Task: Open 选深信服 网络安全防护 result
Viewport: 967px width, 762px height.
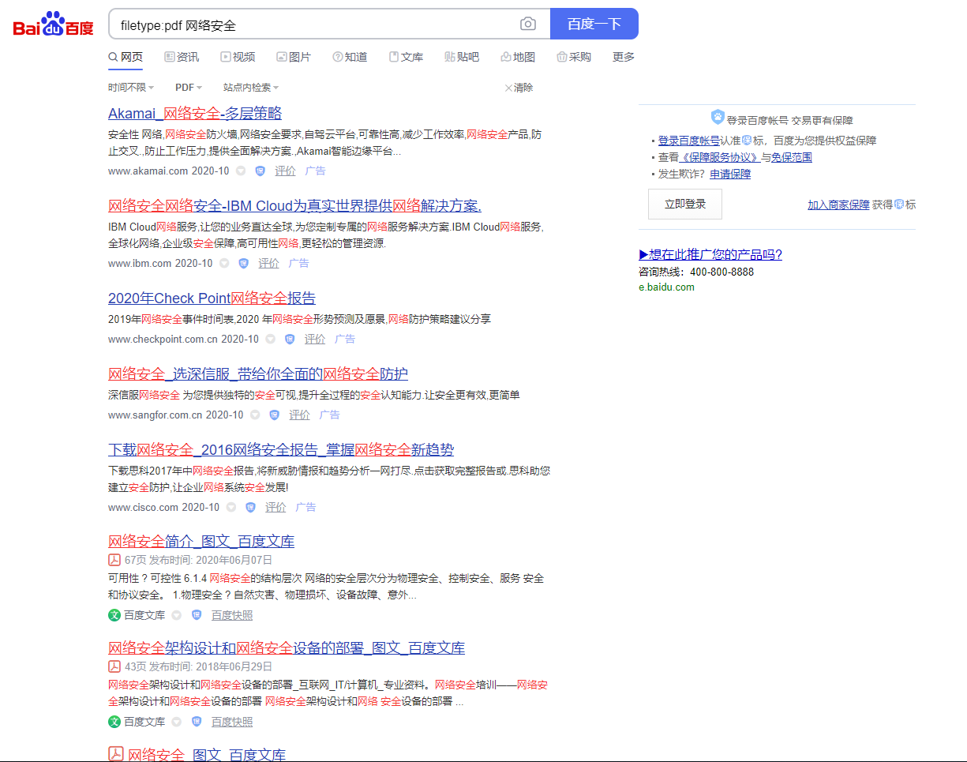Action: pos(258,373)
